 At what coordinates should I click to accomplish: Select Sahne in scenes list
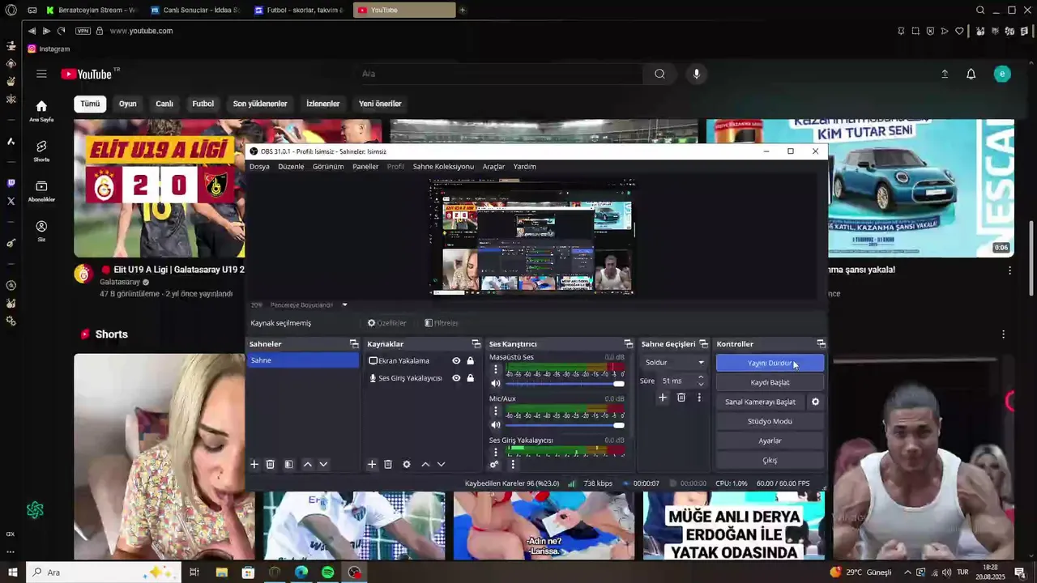tap(302, 360)
